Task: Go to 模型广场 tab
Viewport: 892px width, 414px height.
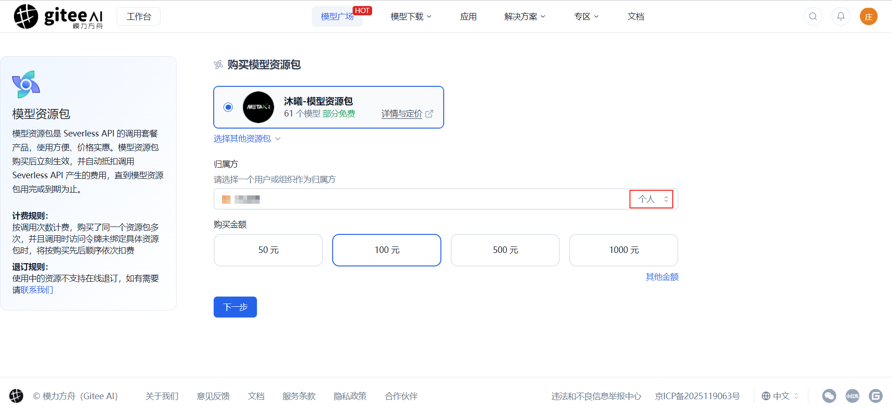Action: point(337,17)
